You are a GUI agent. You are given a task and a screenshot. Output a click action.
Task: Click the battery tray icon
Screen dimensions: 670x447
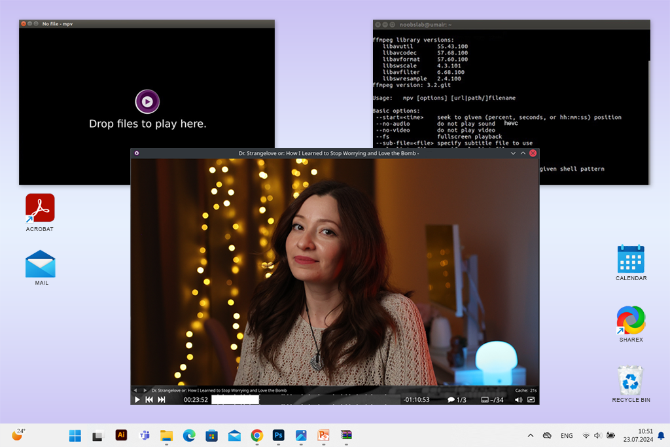[610, 435]
